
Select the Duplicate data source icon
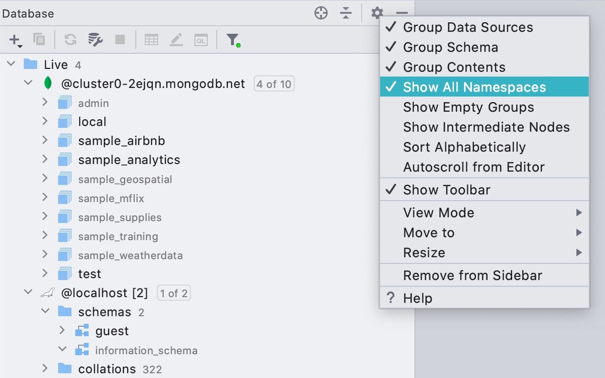39,40
